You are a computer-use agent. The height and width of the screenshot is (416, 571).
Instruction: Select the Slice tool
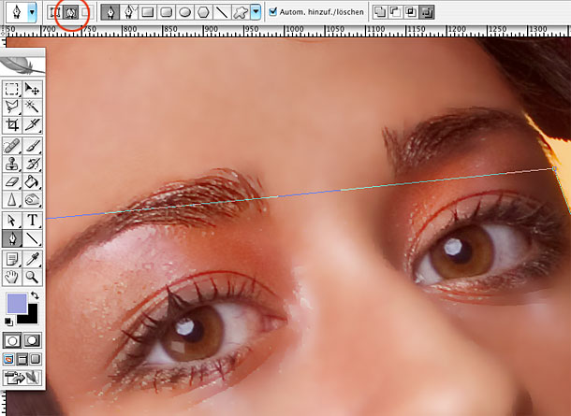point(33,125)
